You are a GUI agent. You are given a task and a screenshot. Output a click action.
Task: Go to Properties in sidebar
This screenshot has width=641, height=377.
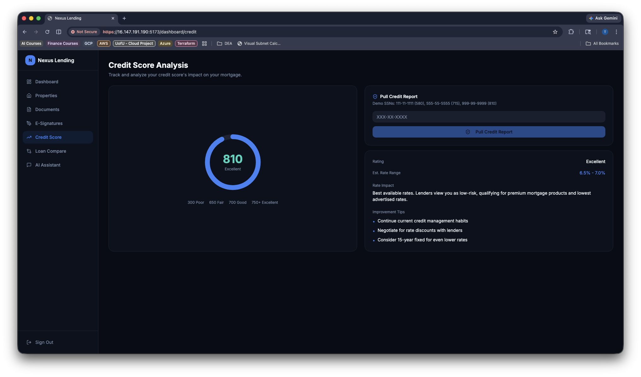point(46,96)
